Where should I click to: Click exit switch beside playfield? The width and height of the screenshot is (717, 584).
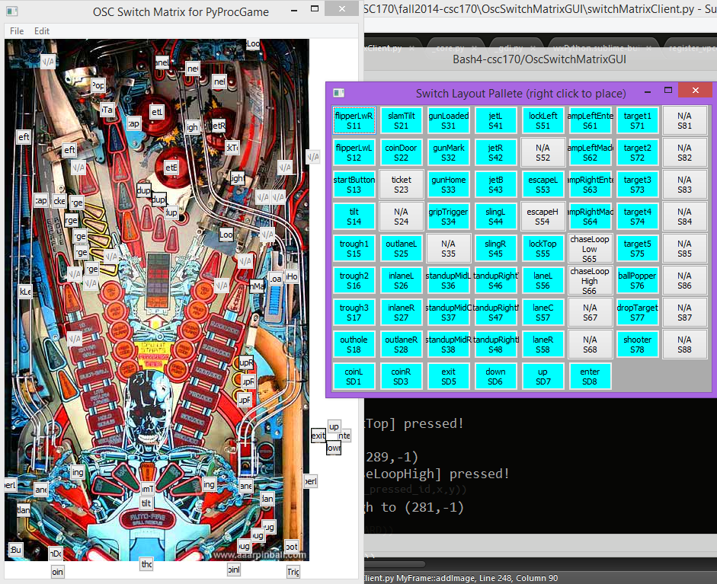[318, 436]
